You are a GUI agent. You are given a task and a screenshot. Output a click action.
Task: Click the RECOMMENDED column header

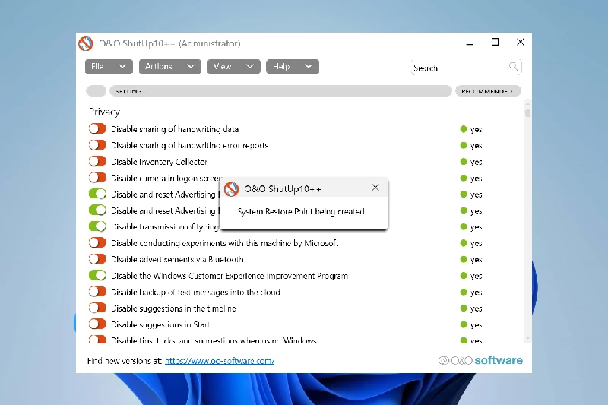point(488,91)
